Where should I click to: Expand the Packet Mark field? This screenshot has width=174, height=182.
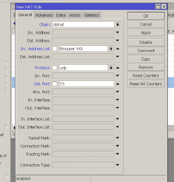pyautogui.click(x=117, y=138)
